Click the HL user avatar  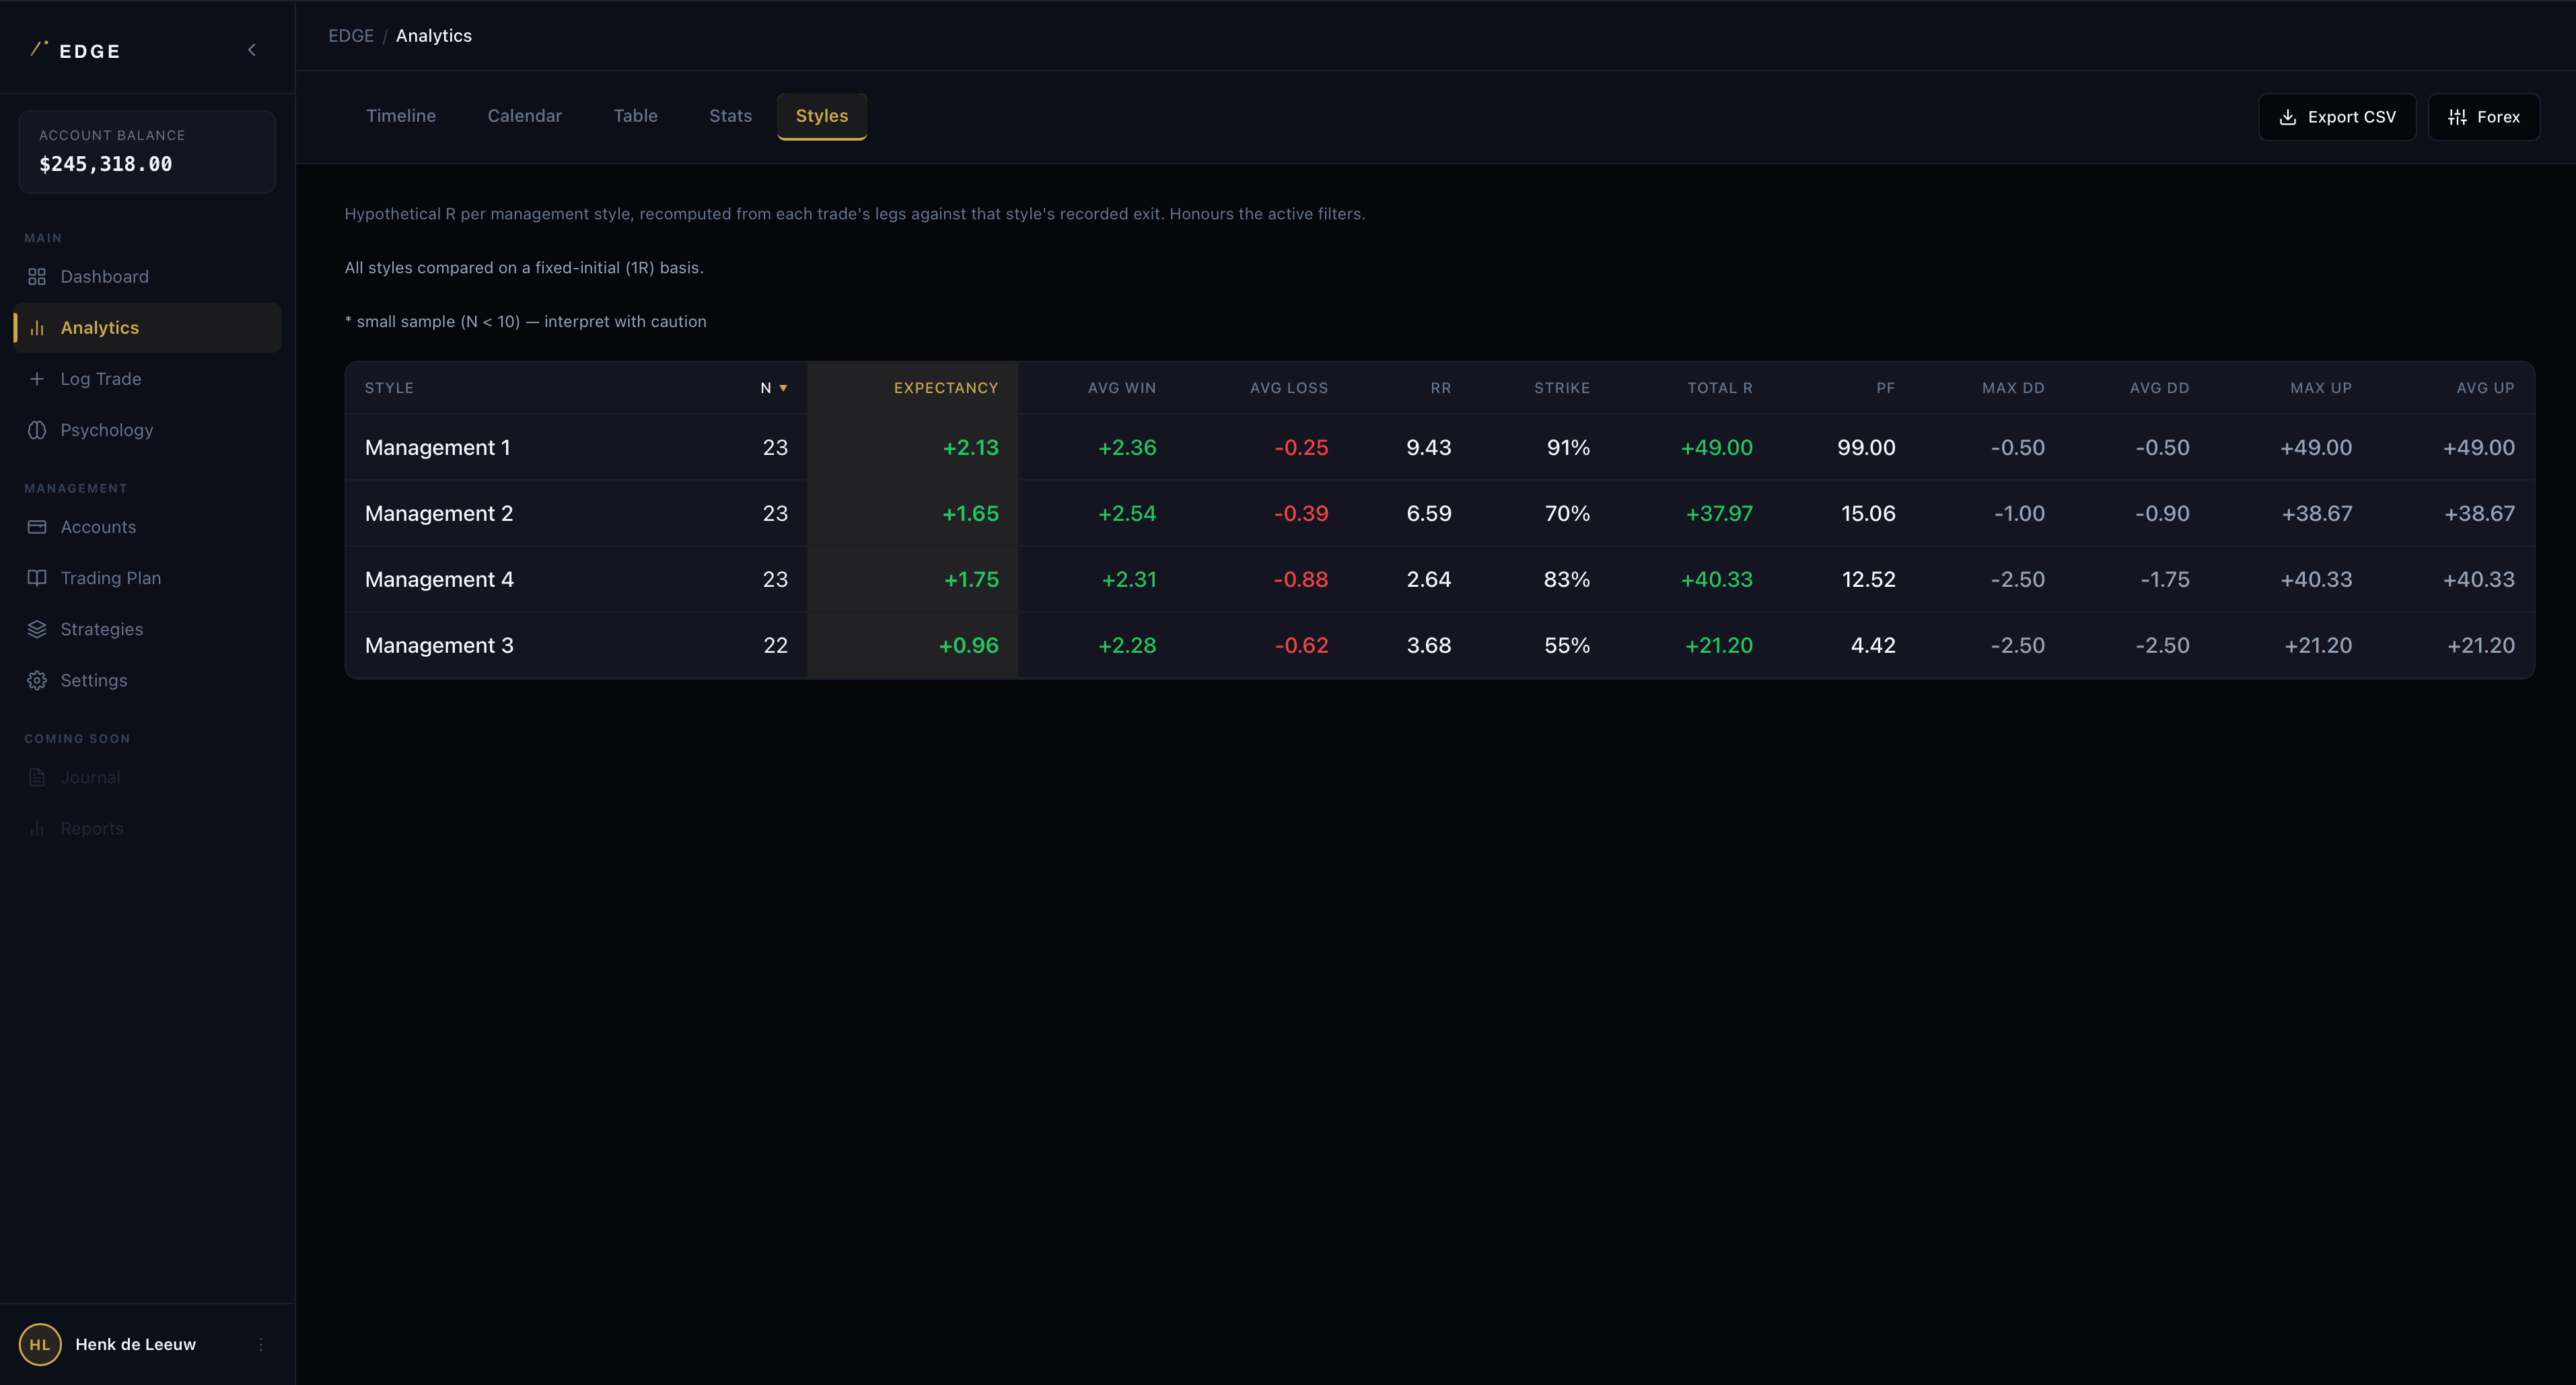pyautogui.click(x=40, y=1344)
